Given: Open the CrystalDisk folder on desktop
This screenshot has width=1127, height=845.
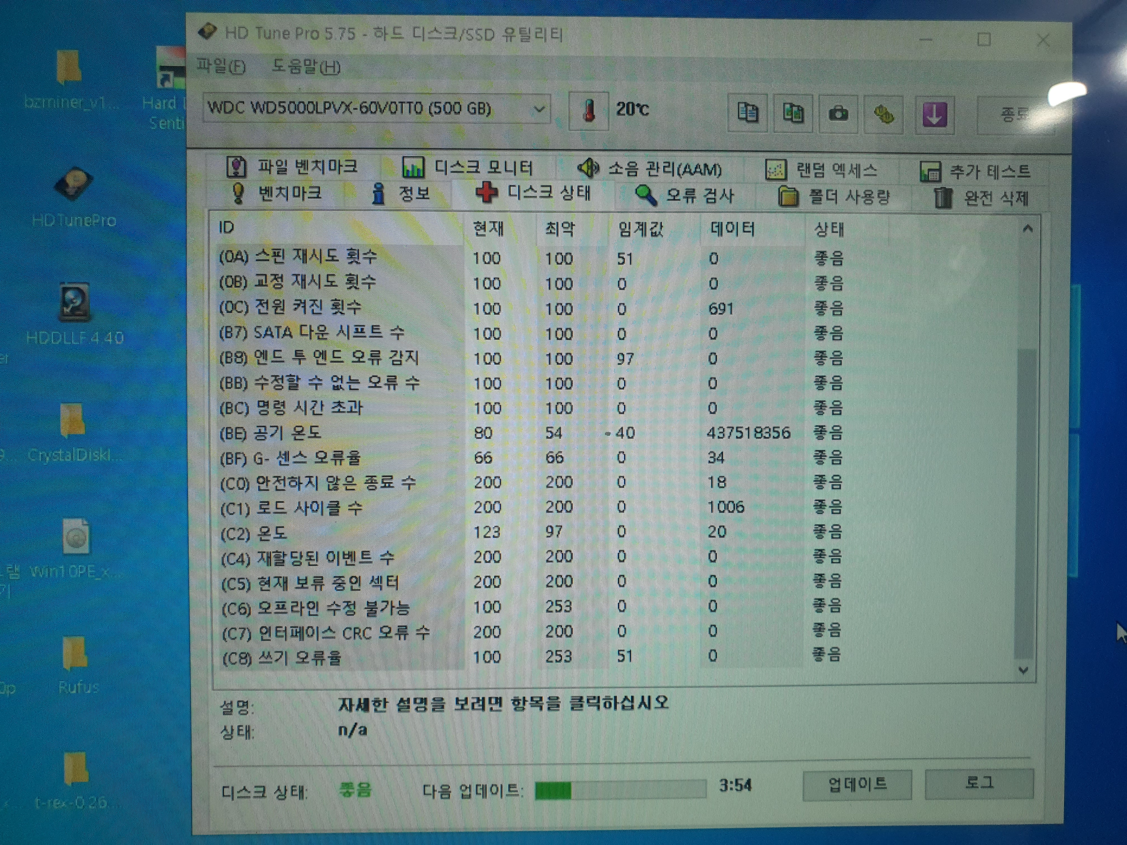Looking at the screenshot, I should (x=74, y=433).
